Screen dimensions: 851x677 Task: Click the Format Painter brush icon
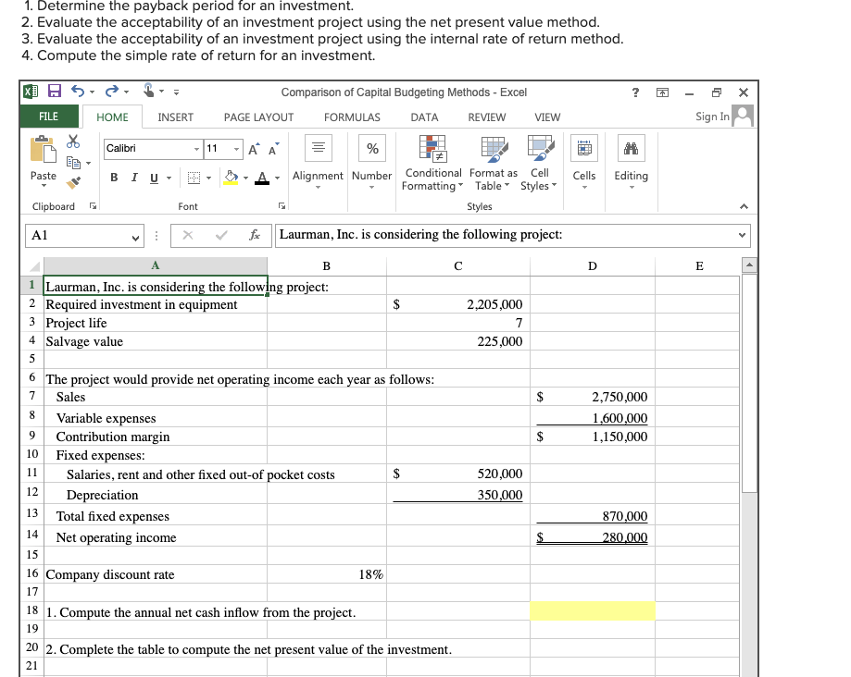click(x=73, y=182)
